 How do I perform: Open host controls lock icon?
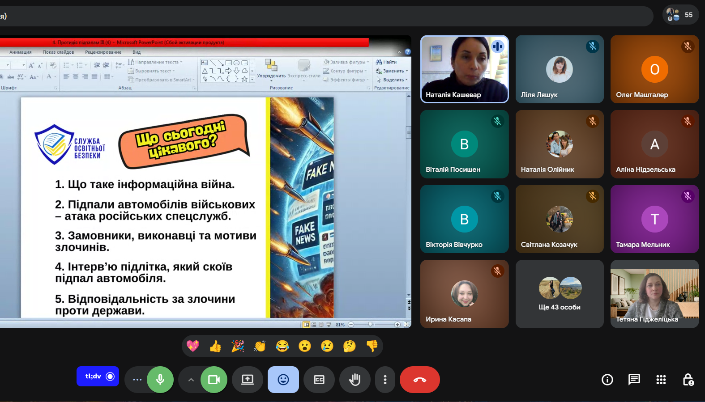coord(688,380)
